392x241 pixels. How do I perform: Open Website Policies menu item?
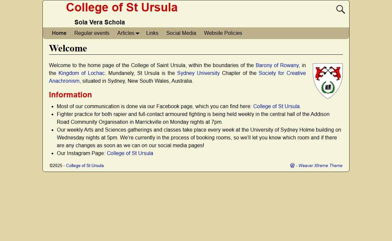point(223,33)
